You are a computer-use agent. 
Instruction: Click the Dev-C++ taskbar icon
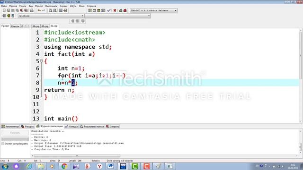123,166
